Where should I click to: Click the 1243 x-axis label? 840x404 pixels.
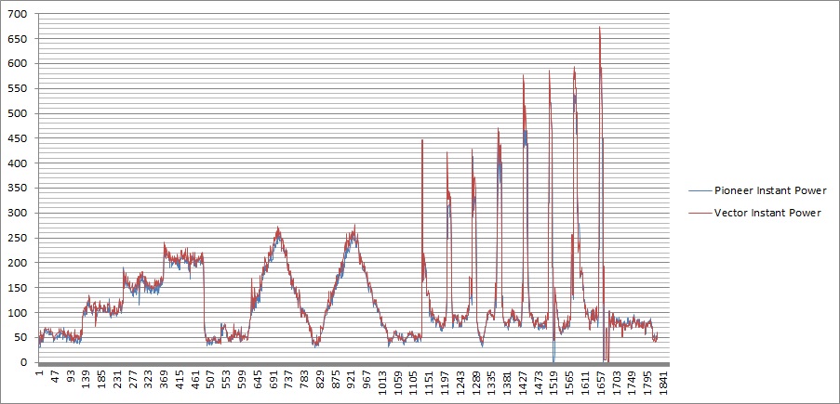(461, 383)
